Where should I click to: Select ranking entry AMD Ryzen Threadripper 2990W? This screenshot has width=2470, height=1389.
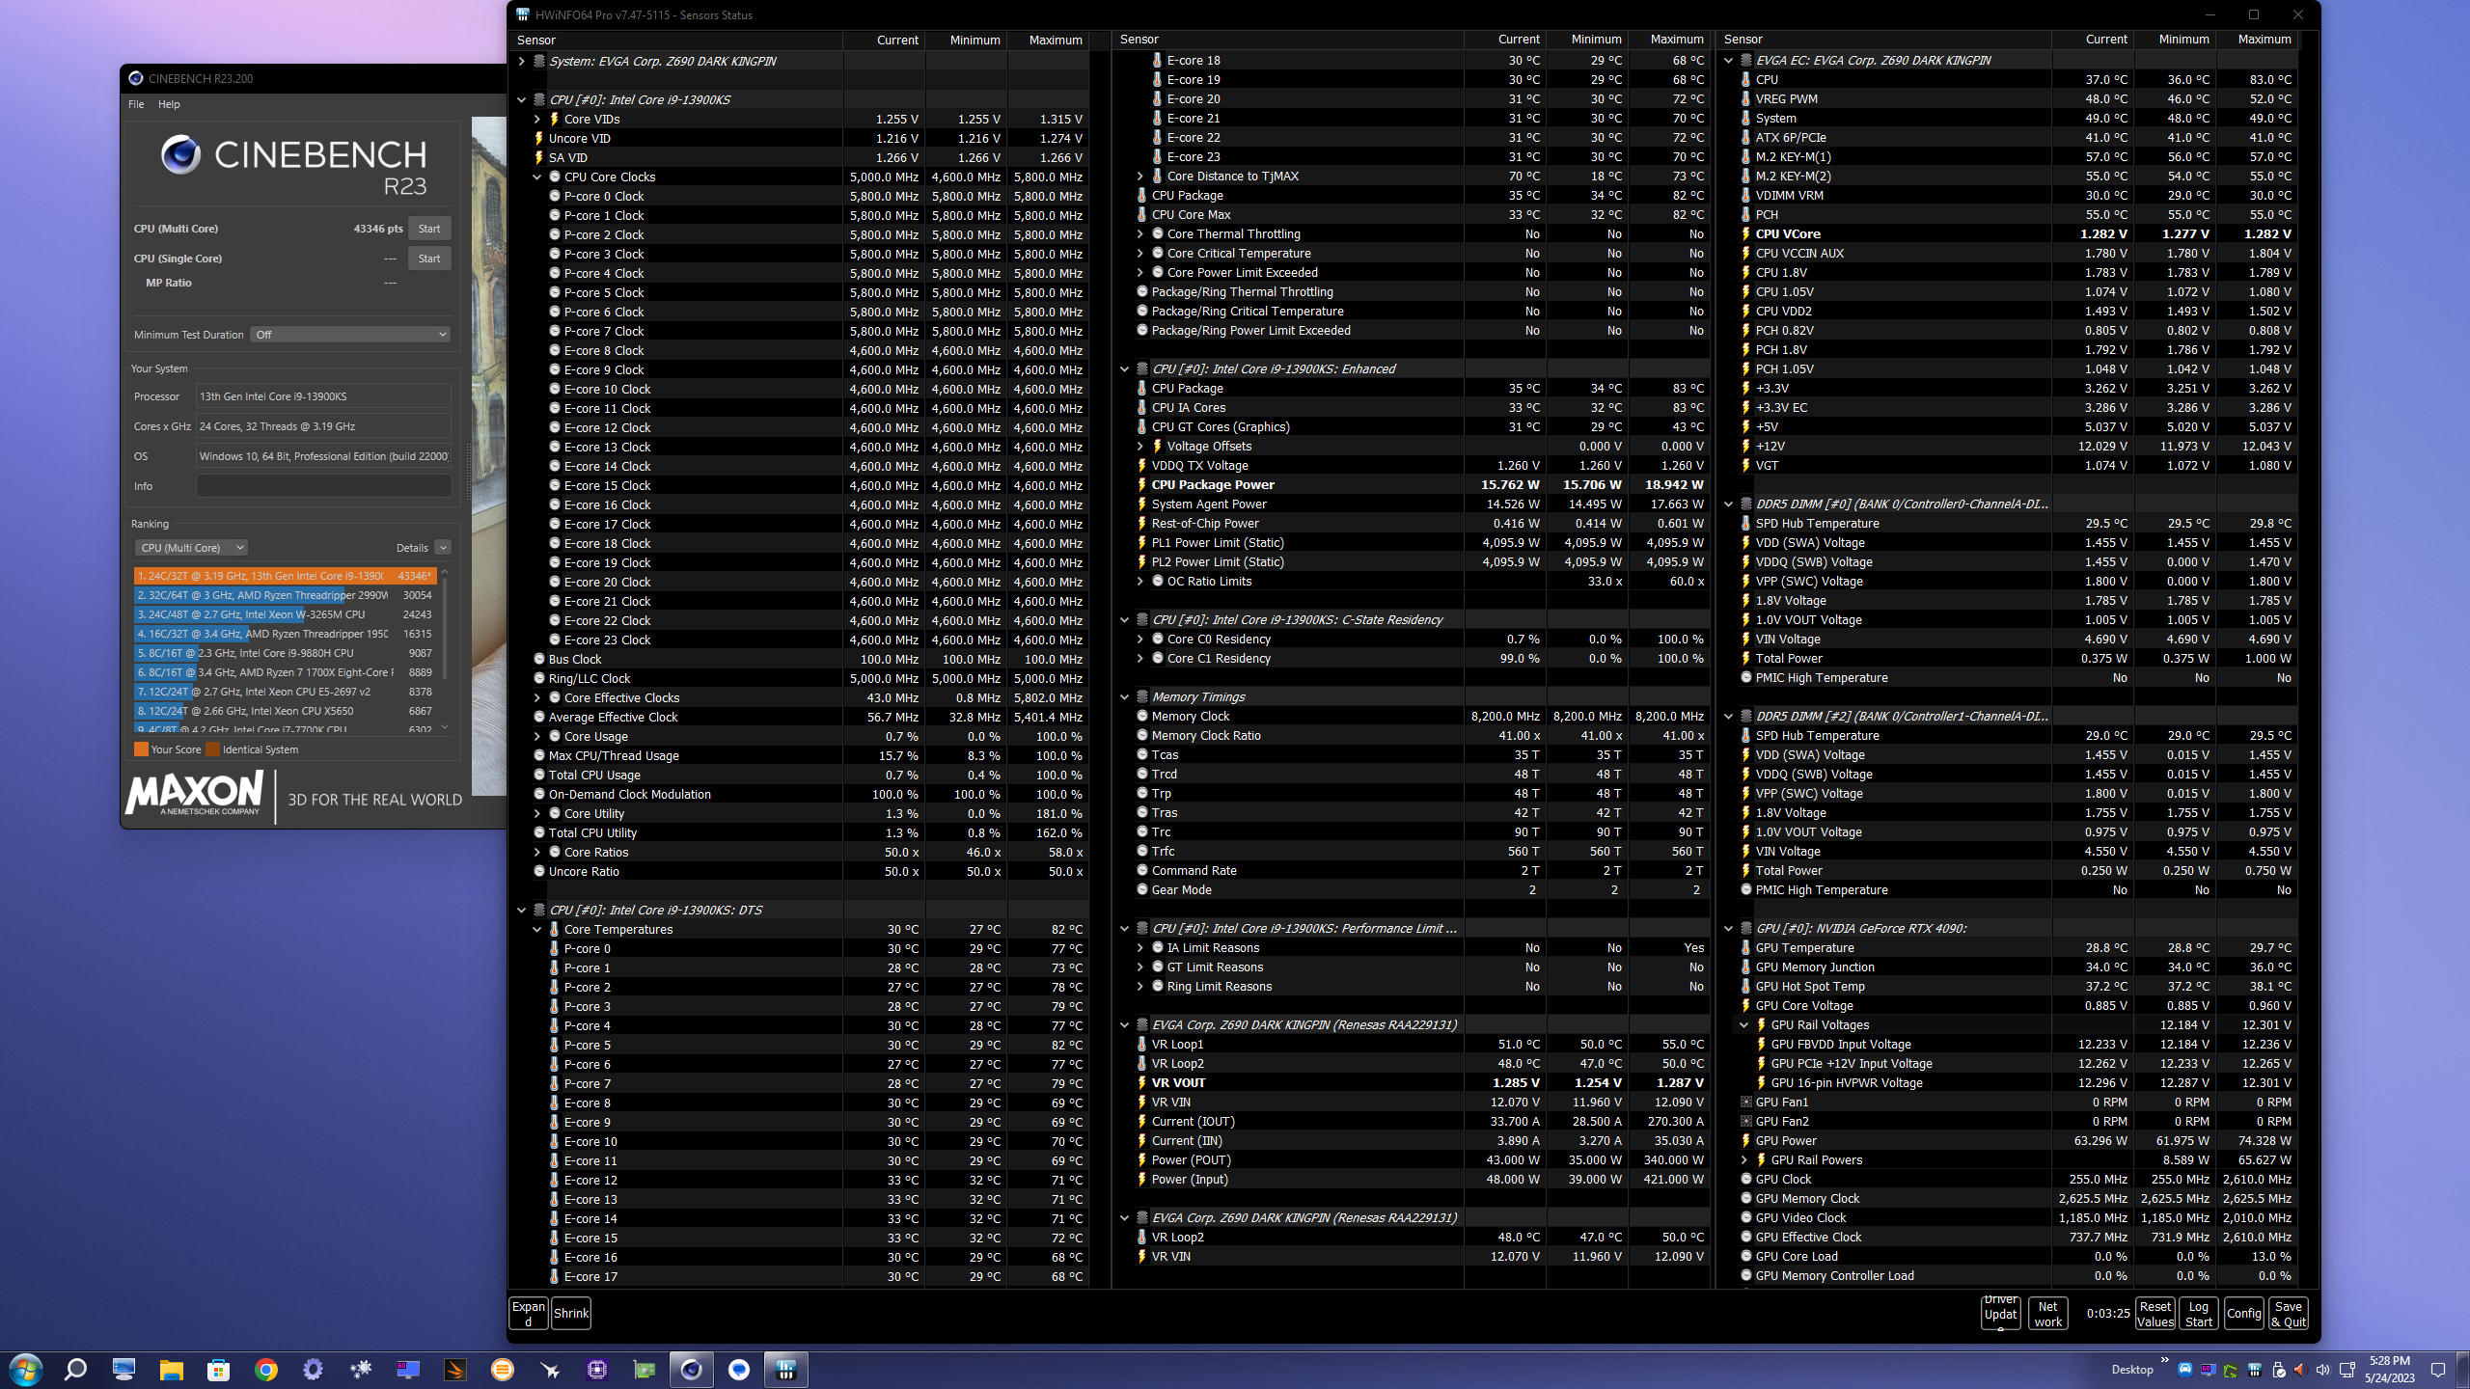285,595
